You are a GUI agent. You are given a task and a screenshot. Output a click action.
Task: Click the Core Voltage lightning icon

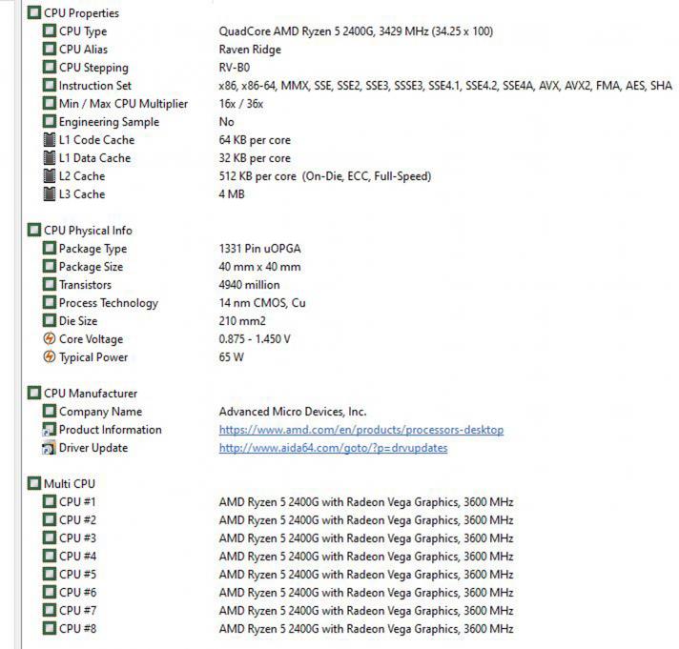pyautogui.click(x=50, y=338)
